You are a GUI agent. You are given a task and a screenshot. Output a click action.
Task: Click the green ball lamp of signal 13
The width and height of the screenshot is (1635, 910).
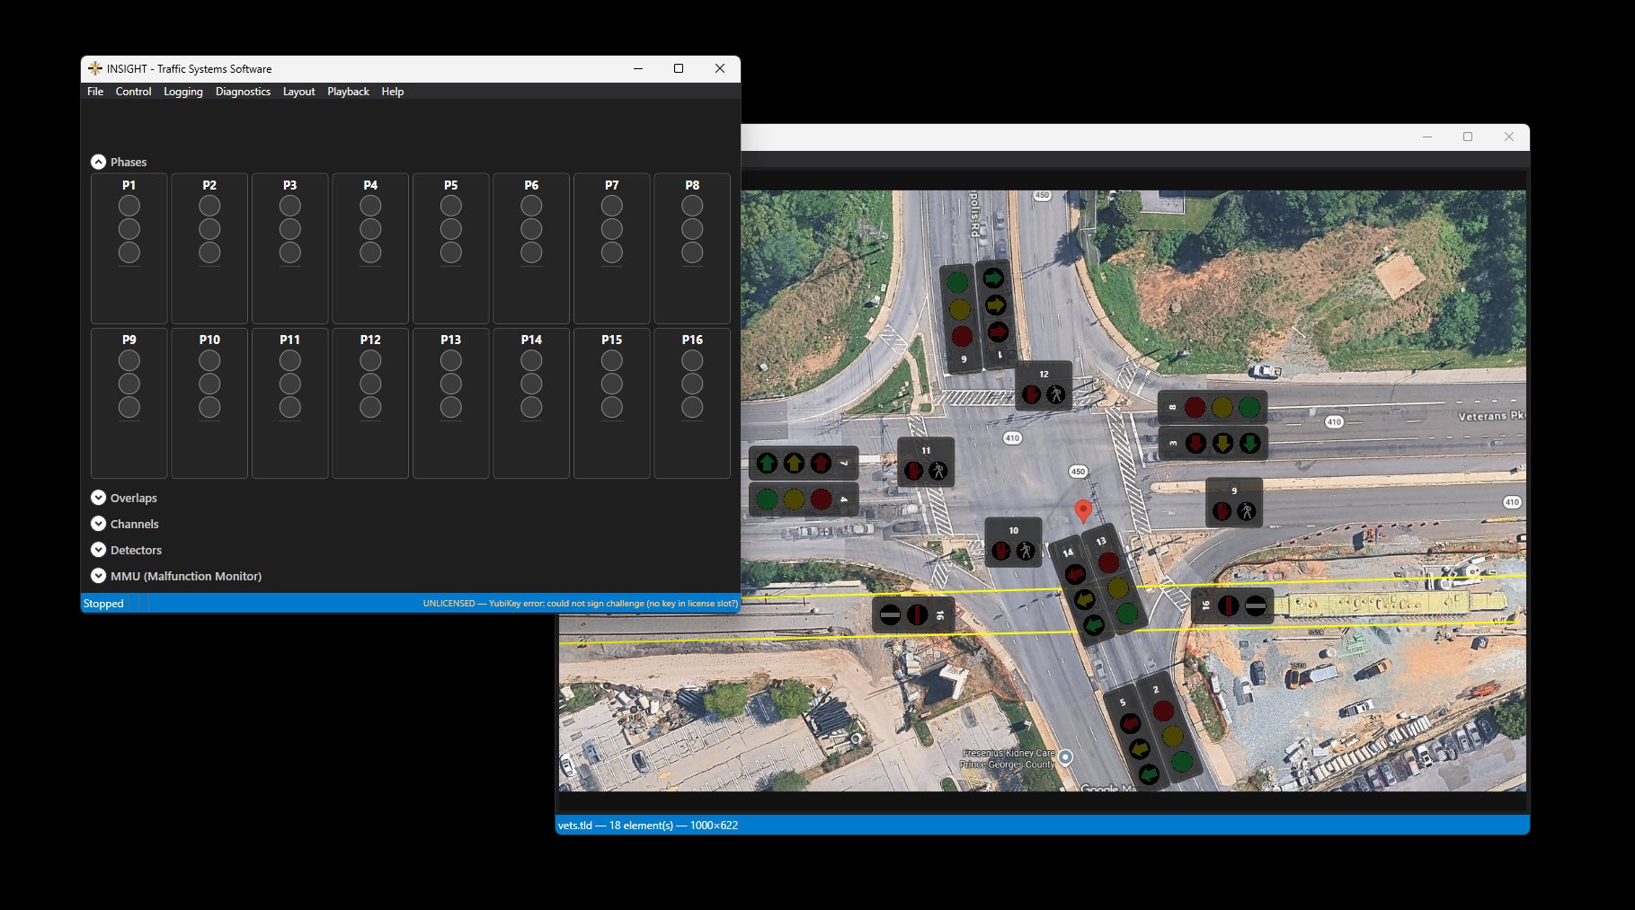(x=1127, y=614)
